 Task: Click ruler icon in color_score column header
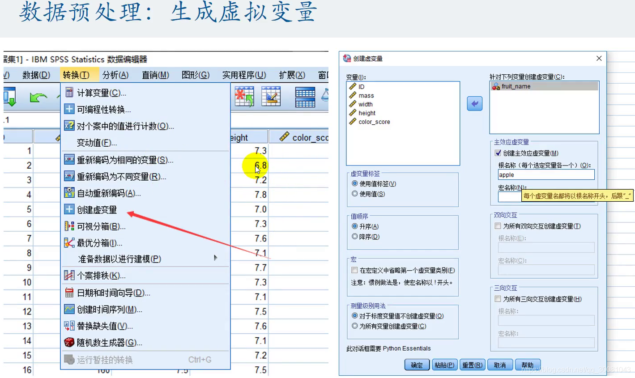[x=284, y=137]
